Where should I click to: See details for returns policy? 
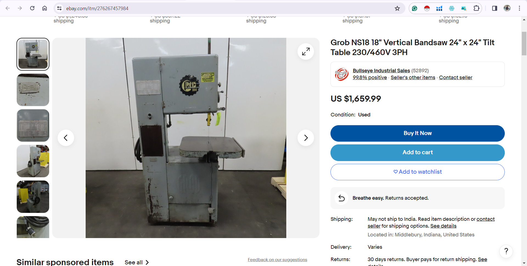(x=482, y=259)
